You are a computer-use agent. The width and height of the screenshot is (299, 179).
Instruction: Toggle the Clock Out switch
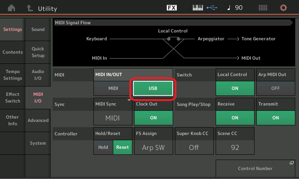153,117
